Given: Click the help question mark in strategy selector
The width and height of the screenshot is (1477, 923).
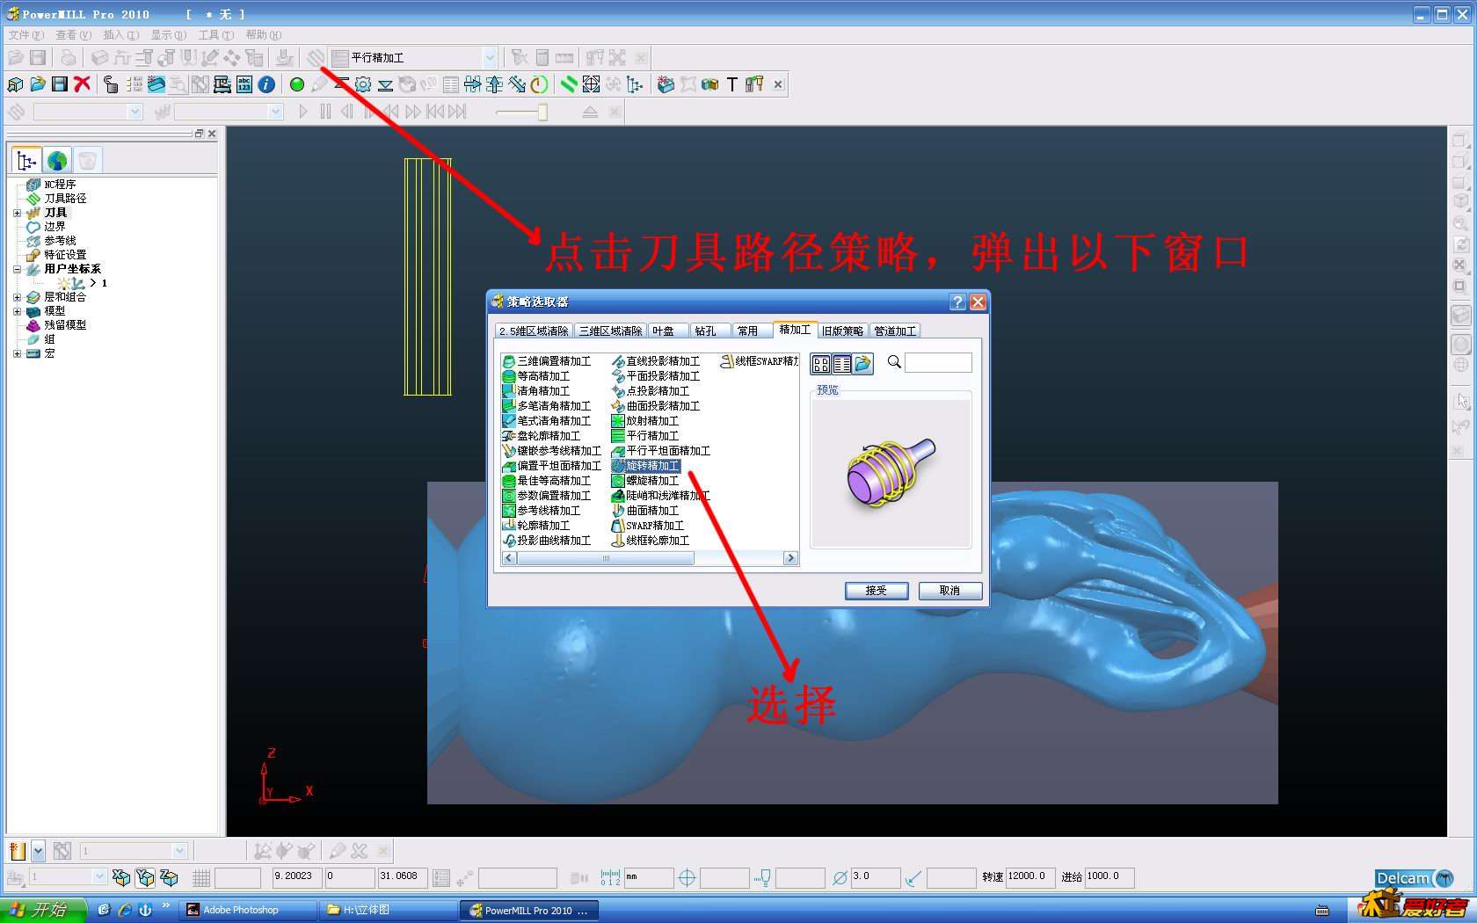Looking at the screenshot, I should coord(958,302).
